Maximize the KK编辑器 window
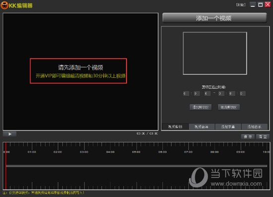This screenshot has width=273, height=197. click(261, 4)
